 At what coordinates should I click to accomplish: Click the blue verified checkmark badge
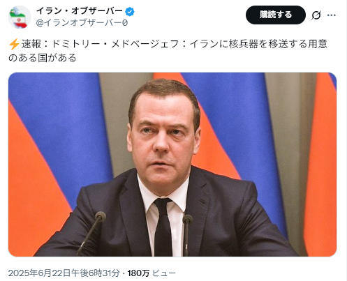[130, 11]
